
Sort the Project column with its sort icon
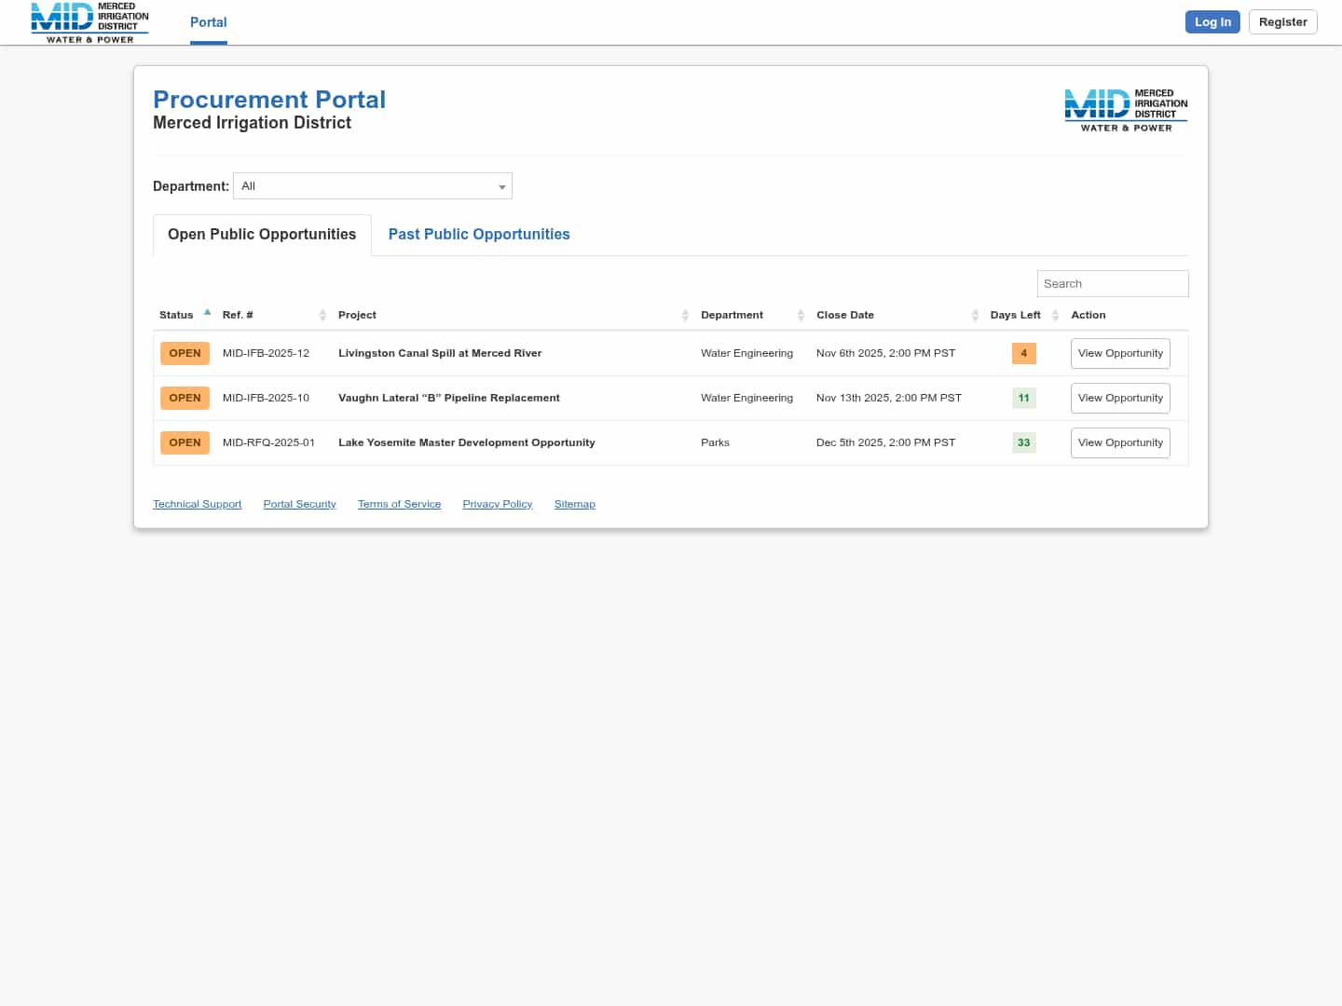(x=686, y=315)
